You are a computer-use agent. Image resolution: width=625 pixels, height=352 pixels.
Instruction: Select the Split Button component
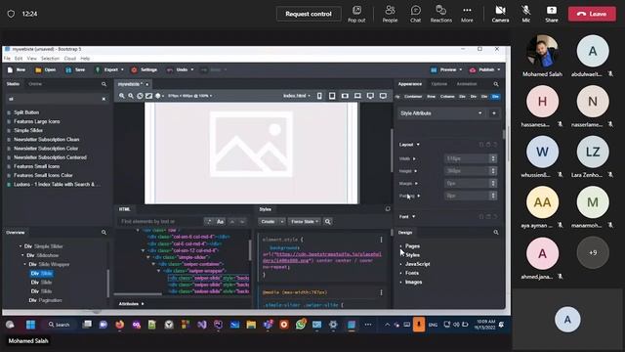click(26, 112)
